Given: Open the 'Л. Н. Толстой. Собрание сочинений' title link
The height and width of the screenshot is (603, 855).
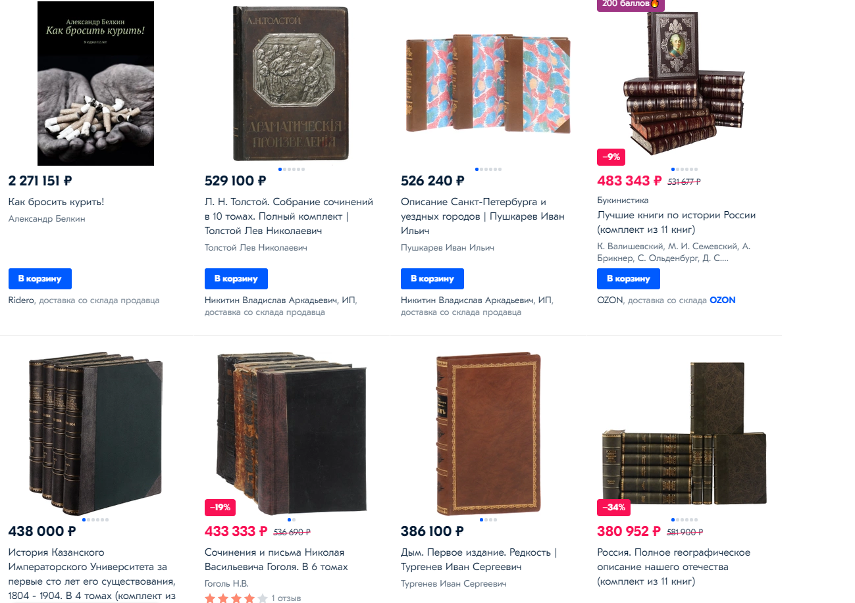Looking at the screenshot, I should pyautogui.click(x=289, y=216).
